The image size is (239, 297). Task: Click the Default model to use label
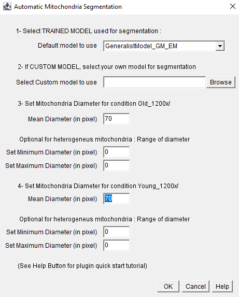point(67,46)
